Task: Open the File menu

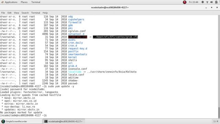Action: (3, 13)
